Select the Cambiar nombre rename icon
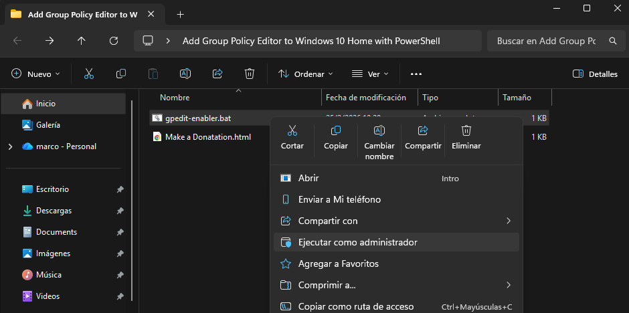Screen dimensions: 629x313 coord(379,131)
